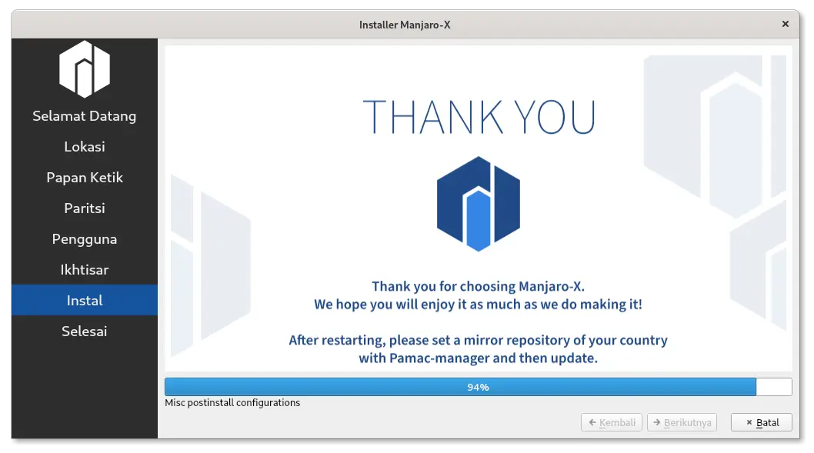Click the THANK YOU heading

click(479, 117)
